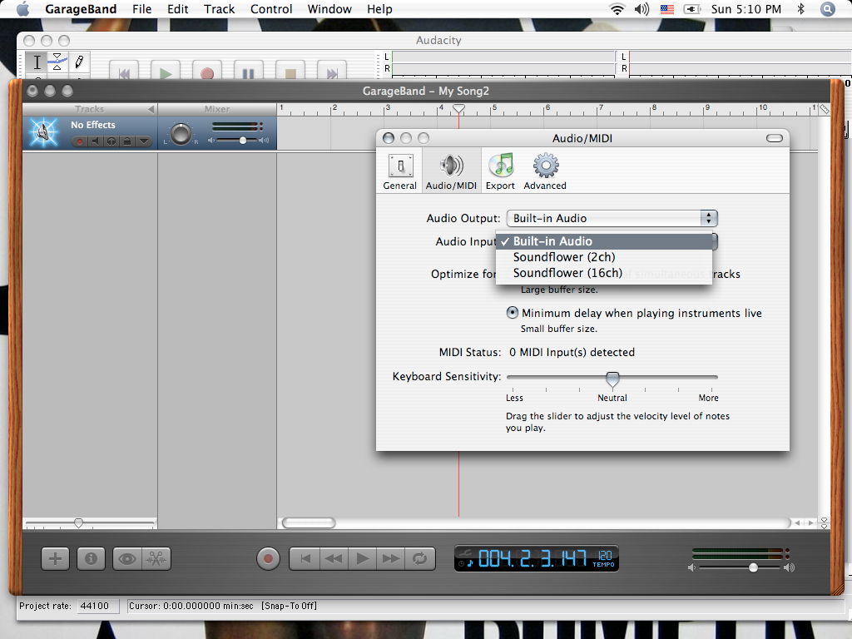Choose Built-in Audio in Audio Input list
The image size is (852, 639).
click(x=604, y=241)
